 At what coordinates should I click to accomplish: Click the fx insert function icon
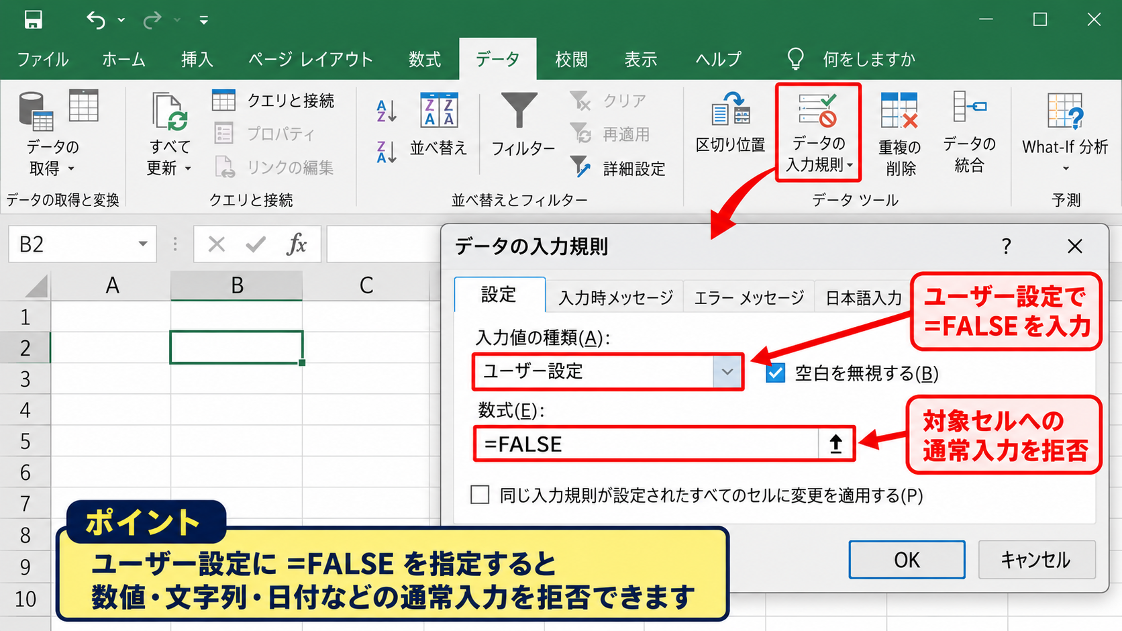[297, 244]
